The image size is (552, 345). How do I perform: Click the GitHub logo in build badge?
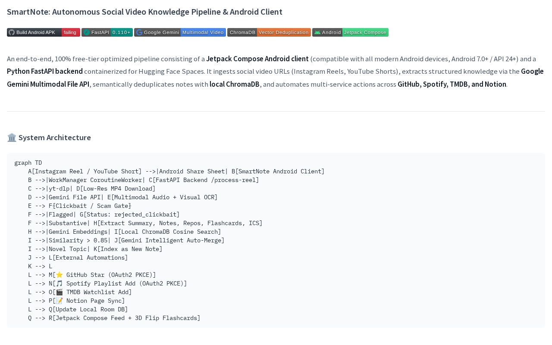click(12, 32)
